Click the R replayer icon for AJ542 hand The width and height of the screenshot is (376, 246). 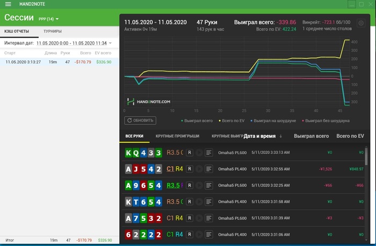[190, 169]
